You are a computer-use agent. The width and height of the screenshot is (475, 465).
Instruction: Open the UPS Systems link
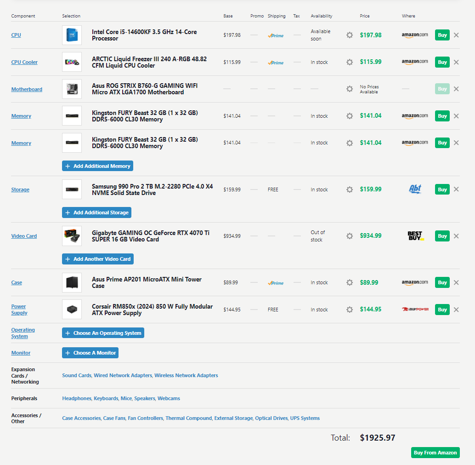305,418
